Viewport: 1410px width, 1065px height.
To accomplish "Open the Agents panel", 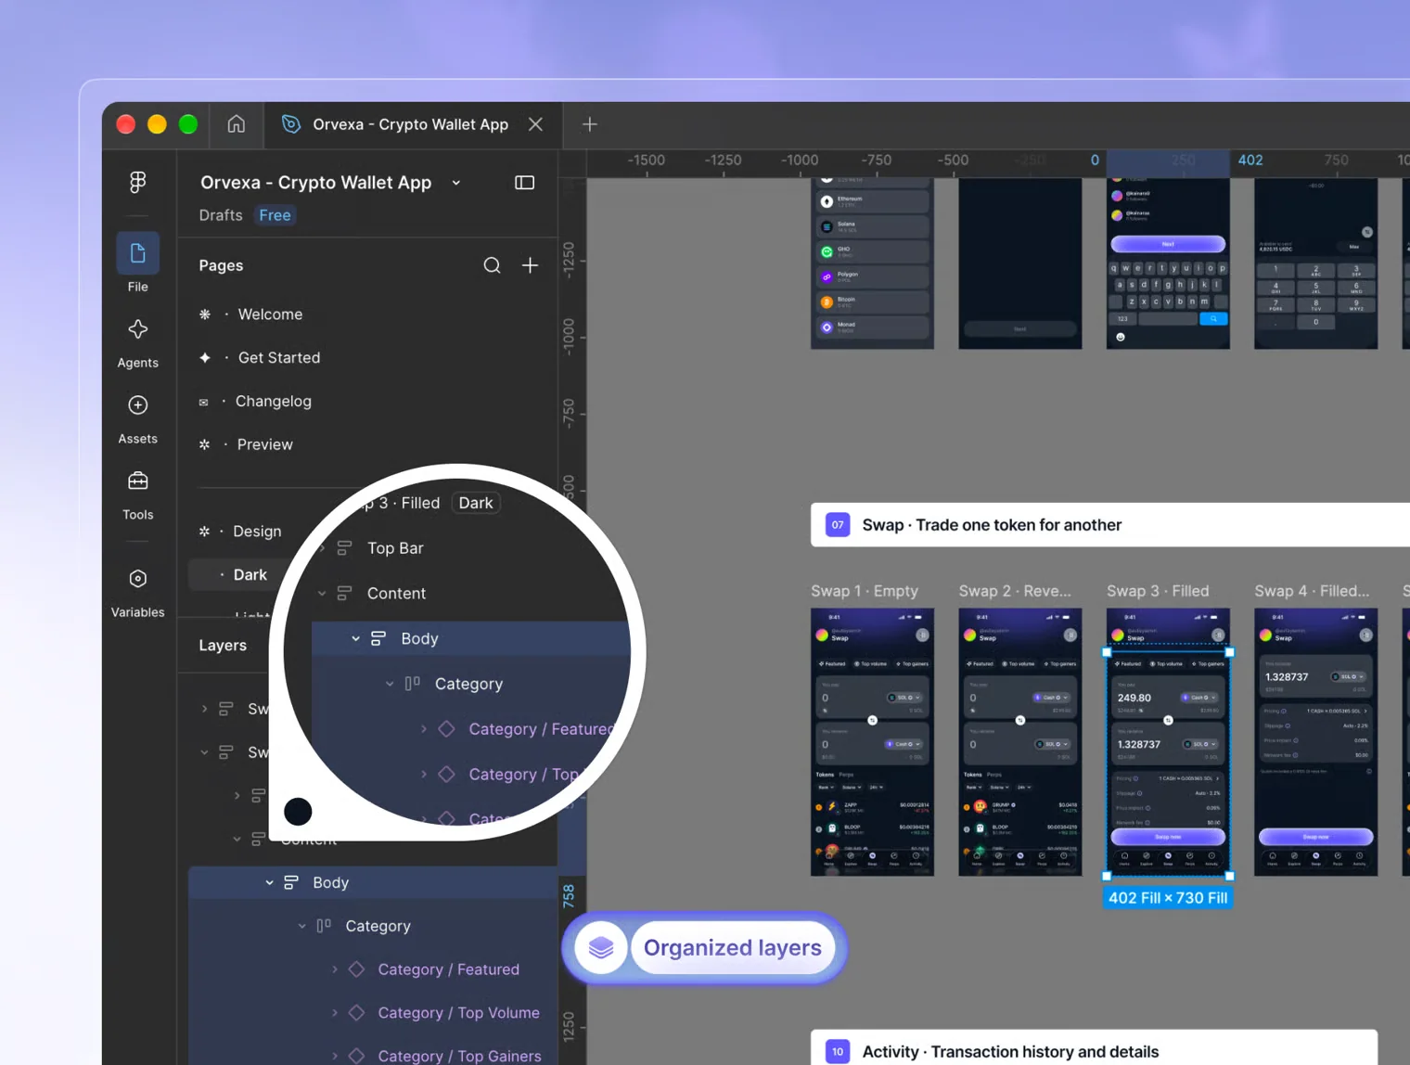I will pyautogui.click(x=137, y=343).
